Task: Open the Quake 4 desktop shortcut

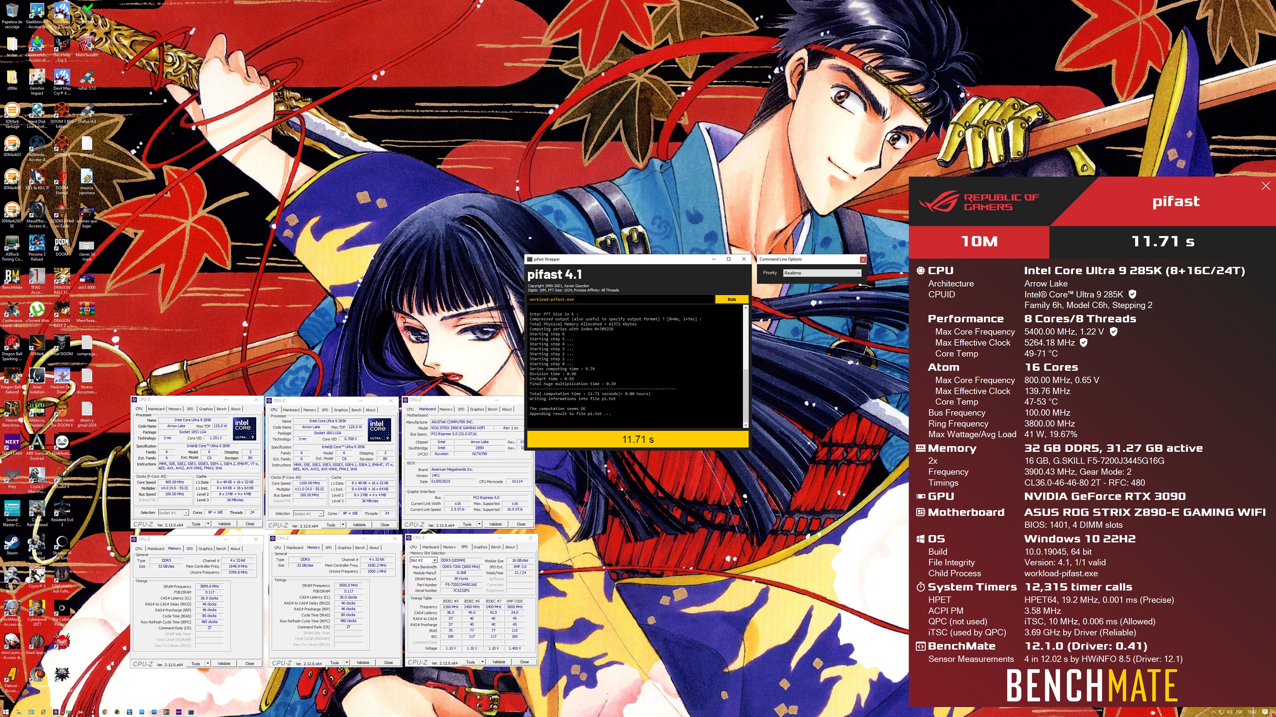Action: 62,478
